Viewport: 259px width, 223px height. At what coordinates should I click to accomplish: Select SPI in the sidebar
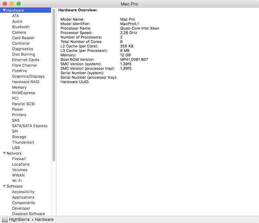[15, 131]
